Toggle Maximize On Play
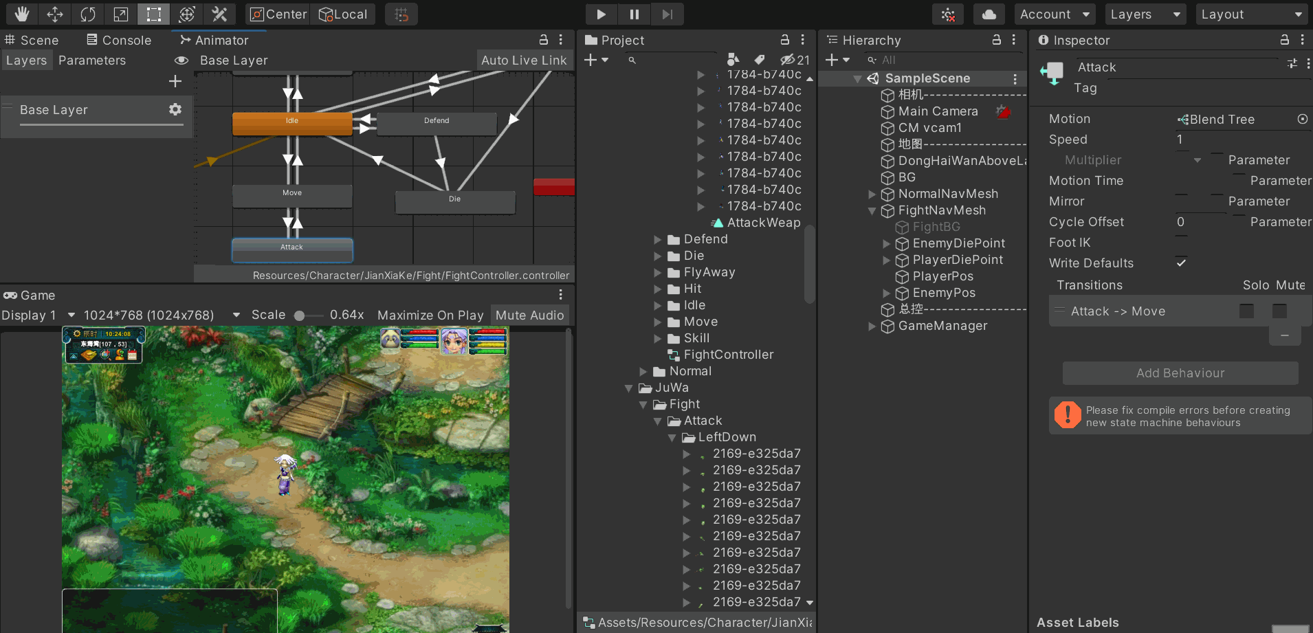1313x633 pixels. [430, 315]
